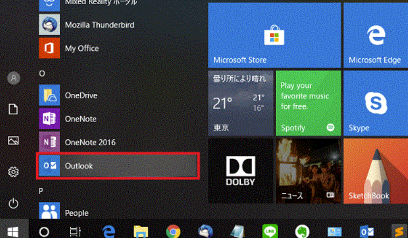Open the contact card app on taskbar

point(334,232)
